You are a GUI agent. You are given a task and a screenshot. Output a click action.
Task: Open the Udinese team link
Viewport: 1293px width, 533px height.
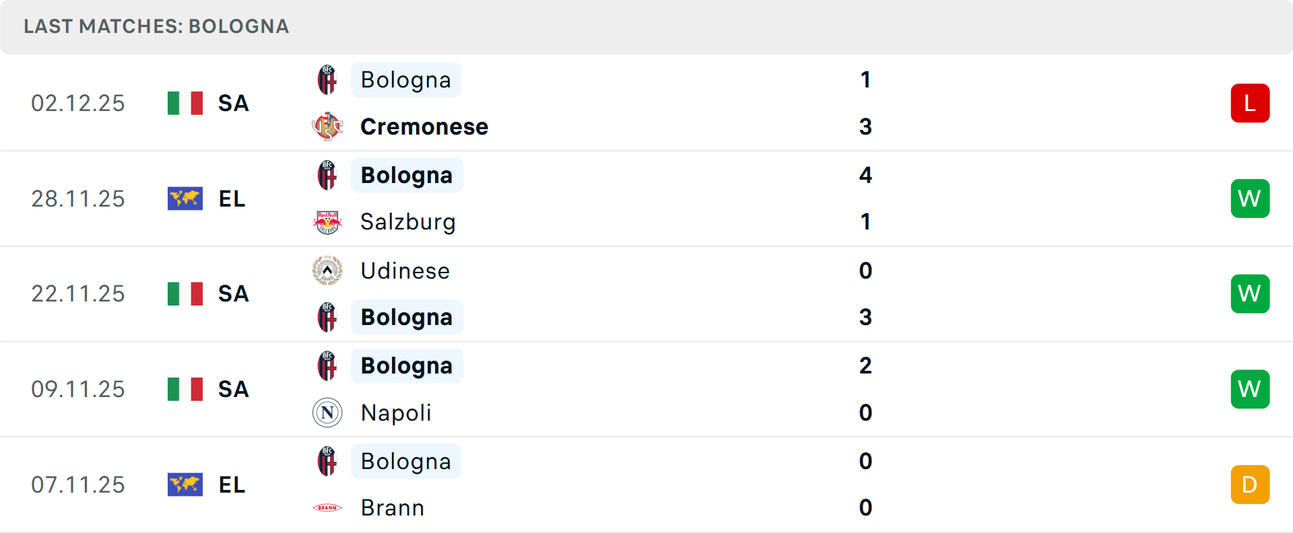pyautogui.click(x=405, y=271)
